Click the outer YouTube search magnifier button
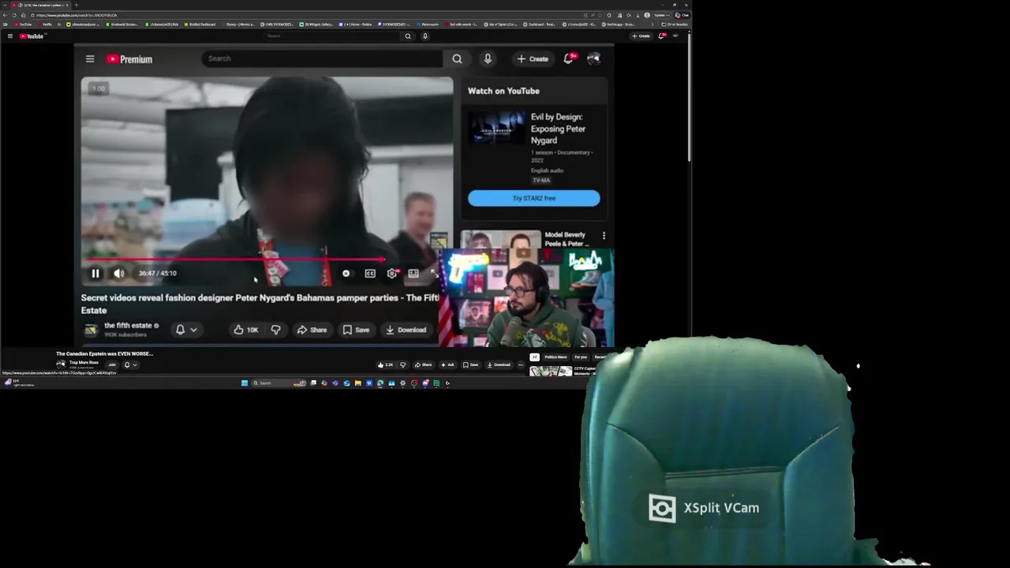 click(x=408, y=35)
